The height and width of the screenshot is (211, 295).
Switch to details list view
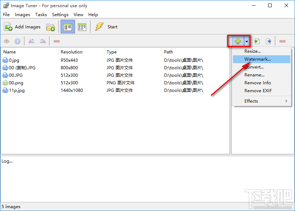point(68,27)
